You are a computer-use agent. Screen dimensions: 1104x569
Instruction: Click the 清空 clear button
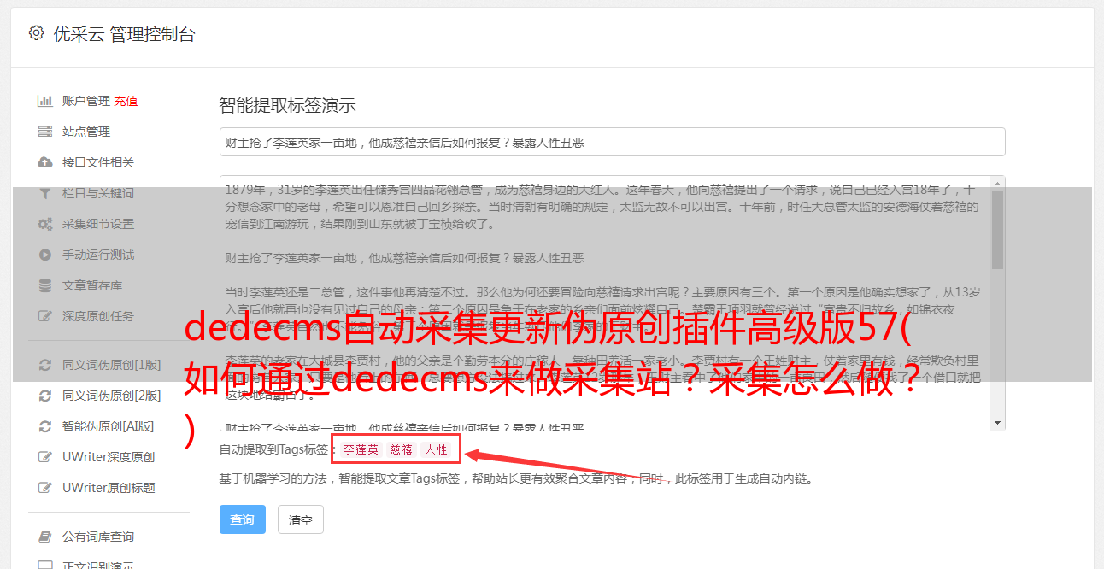[x=301, y=519]
